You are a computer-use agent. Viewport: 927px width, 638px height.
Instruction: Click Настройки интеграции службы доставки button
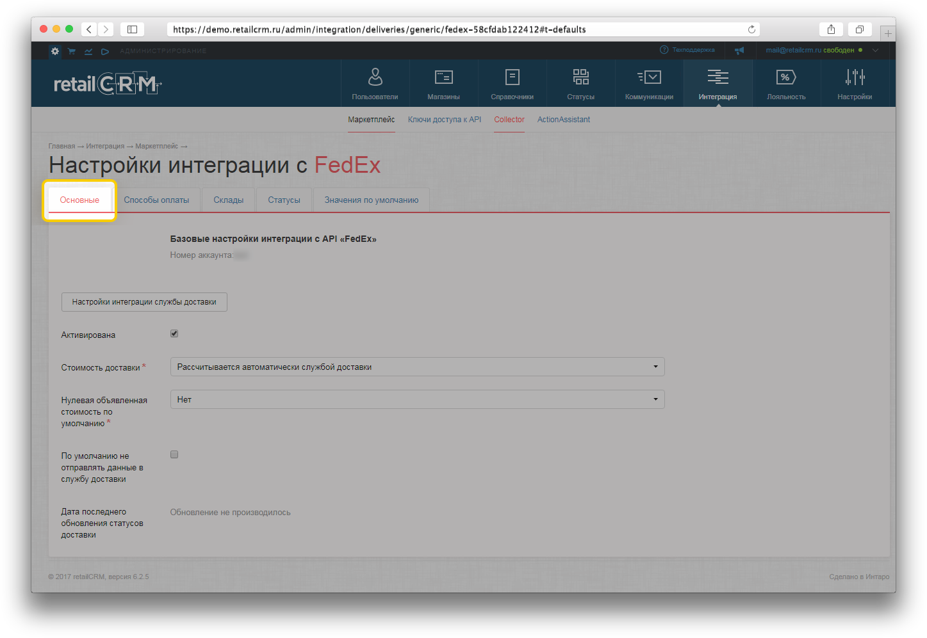click(x=144, y=301)
